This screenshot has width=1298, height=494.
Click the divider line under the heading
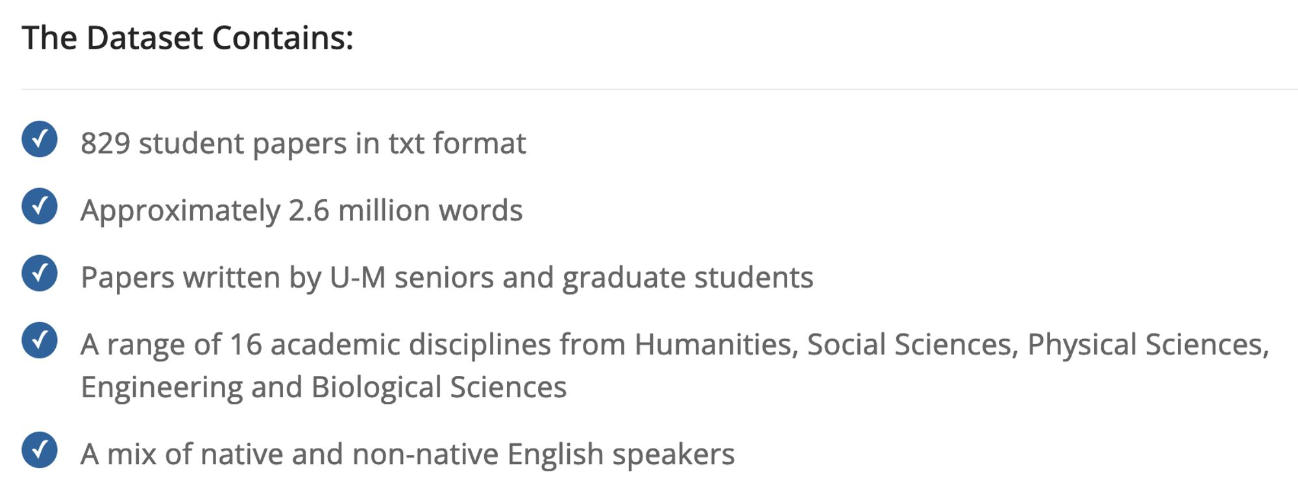[x=659, y=89]
